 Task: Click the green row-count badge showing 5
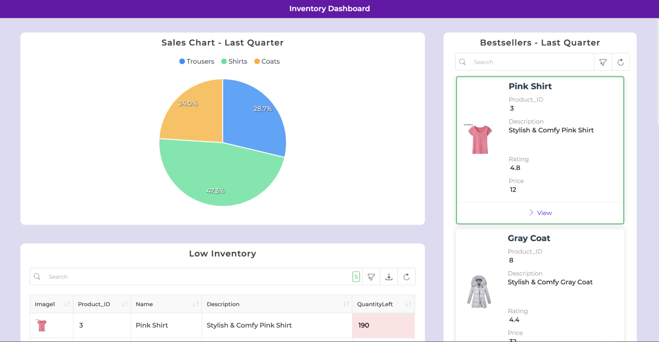click(356, 276)
